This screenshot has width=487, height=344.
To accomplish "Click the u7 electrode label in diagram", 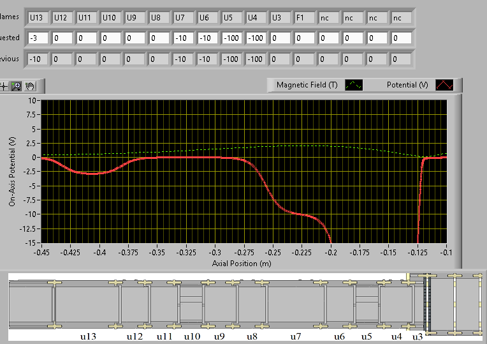I will pyautogui.click(x=296, y=336).
